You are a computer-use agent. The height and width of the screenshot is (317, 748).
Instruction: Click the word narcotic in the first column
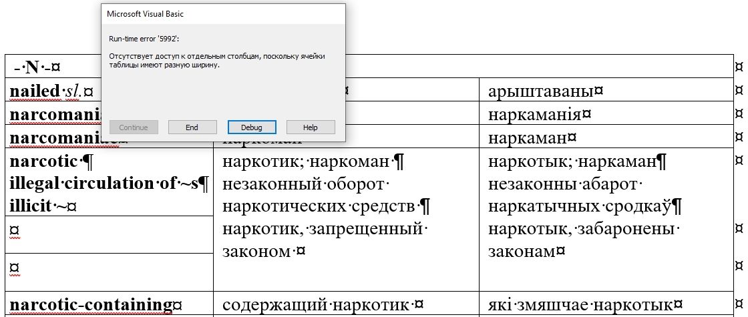[43, 161]
